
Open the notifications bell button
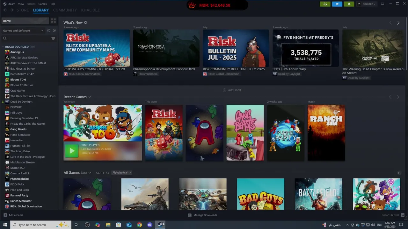(349, 4)
